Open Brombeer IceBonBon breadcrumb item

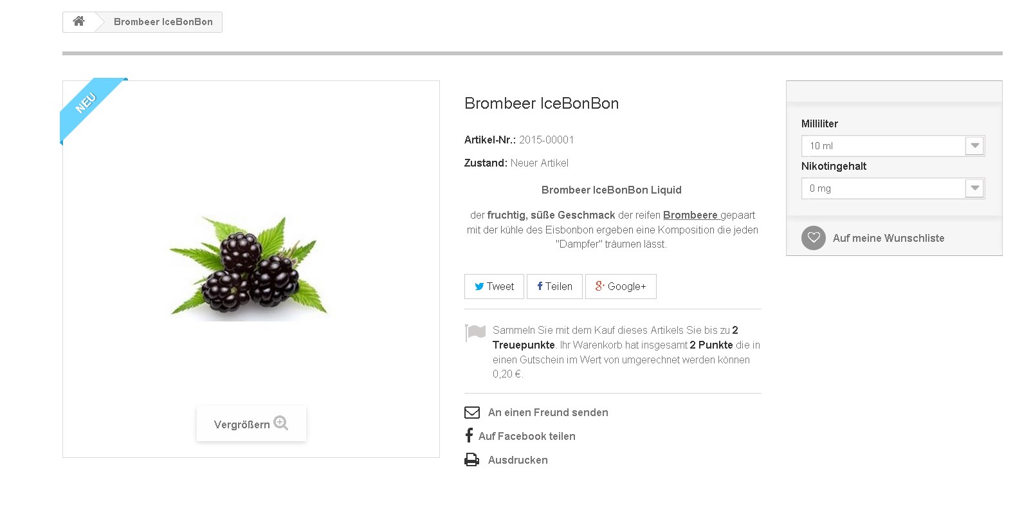(x=163, y=22)
